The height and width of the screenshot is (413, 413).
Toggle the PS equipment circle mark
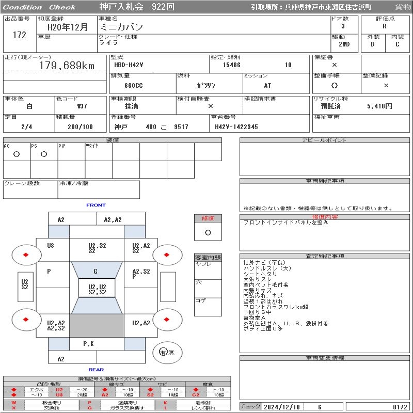[44, 154]
